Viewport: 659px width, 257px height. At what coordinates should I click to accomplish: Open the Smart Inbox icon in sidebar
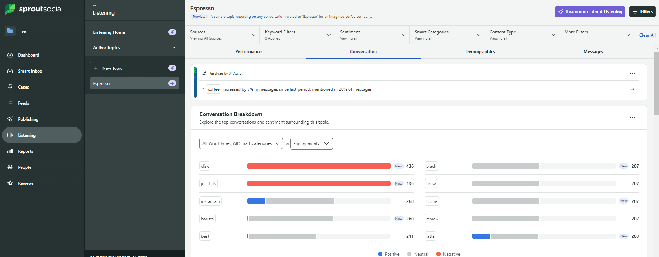(x=10, y=71)
